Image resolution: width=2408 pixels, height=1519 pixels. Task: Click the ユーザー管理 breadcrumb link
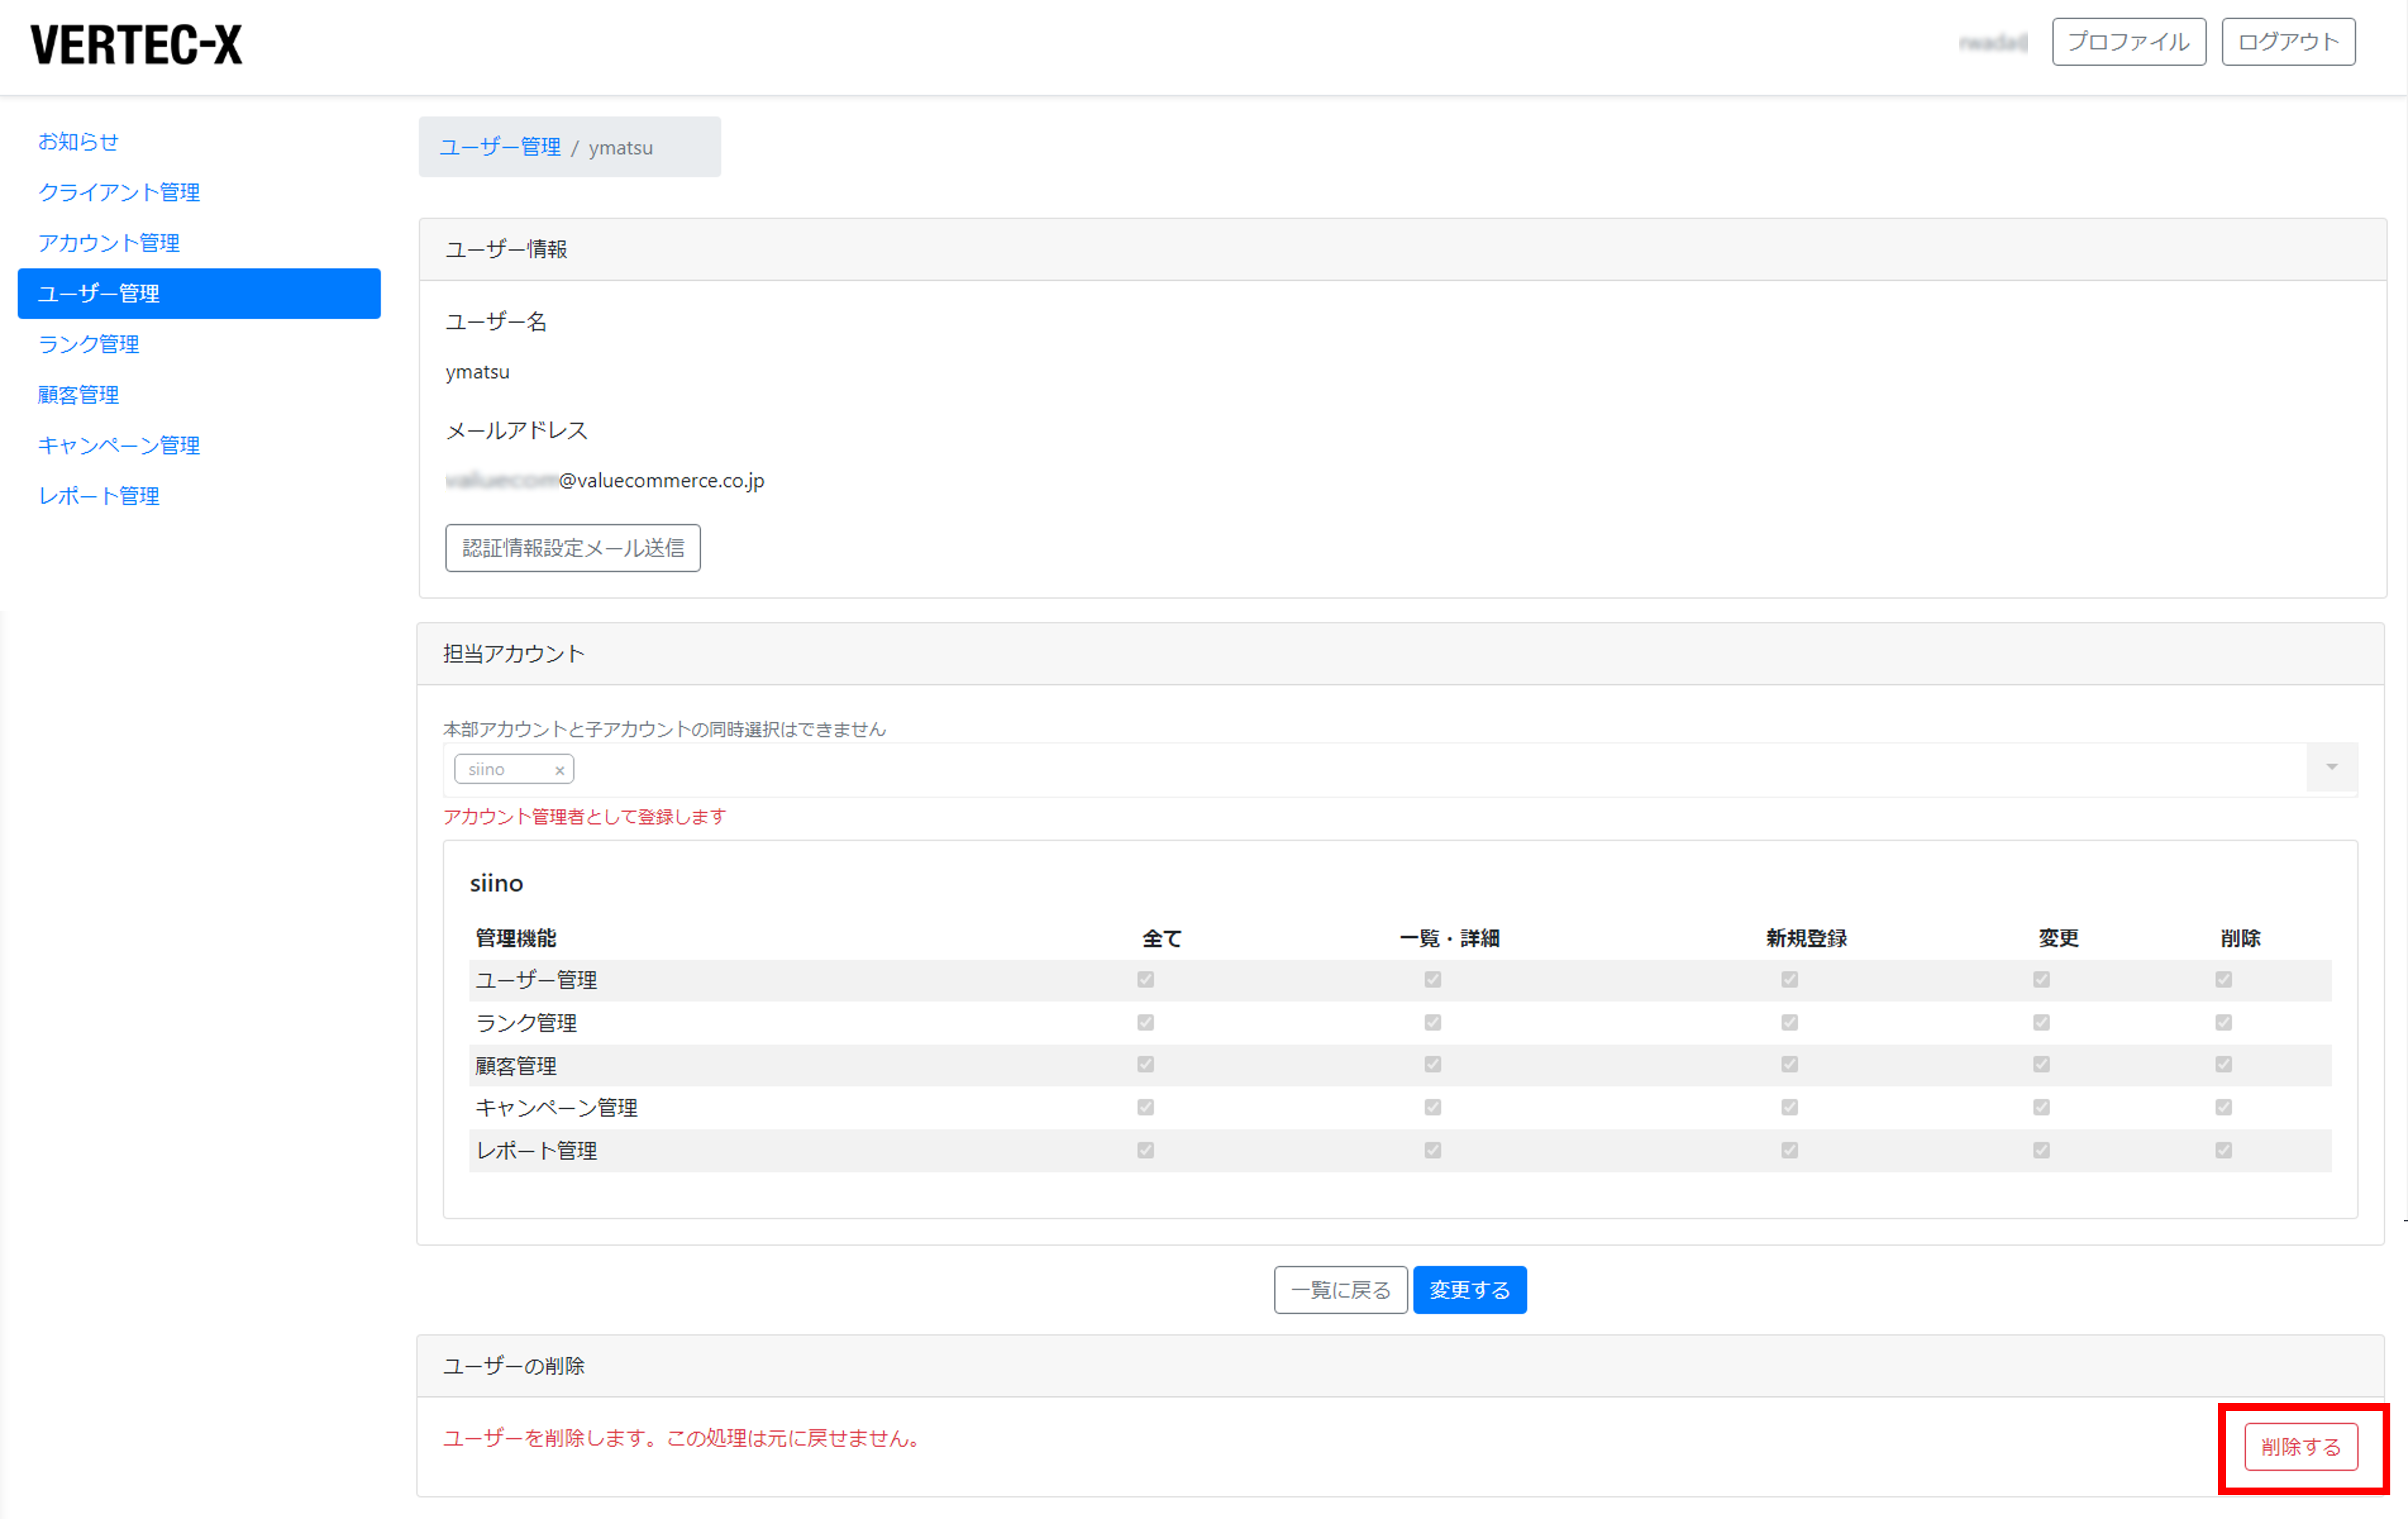[x=500, y=147]
